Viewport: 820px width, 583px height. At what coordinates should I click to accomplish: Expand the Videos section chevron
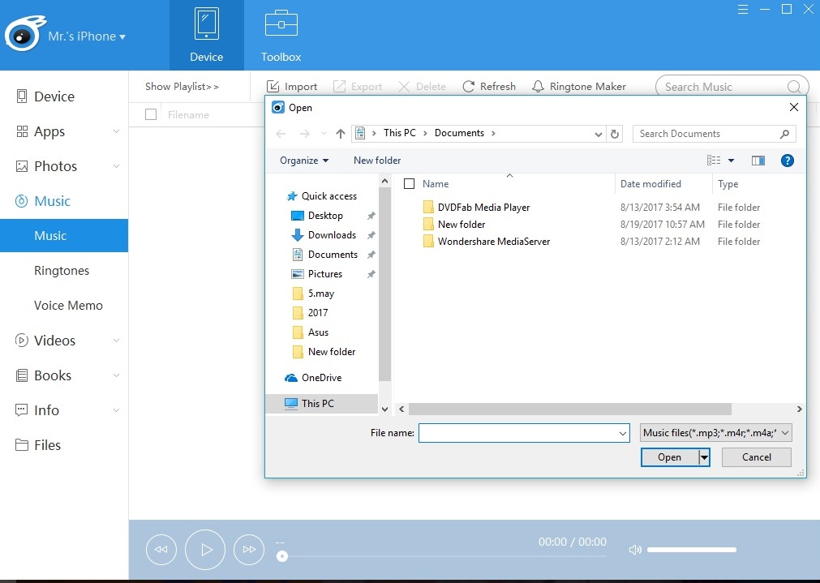(116, 341)
